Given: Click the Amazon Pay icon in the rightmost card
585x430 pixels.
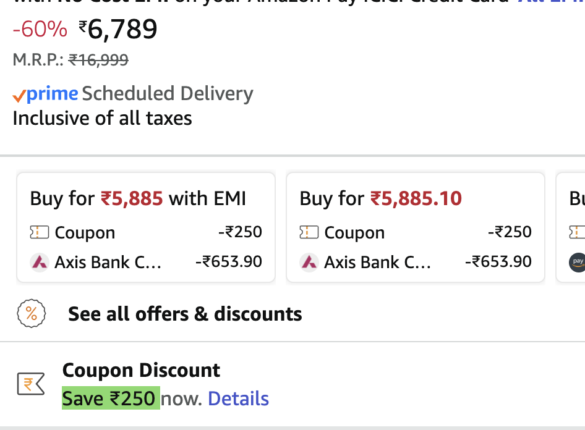Looking at the screenshot, I should [577, 262].
